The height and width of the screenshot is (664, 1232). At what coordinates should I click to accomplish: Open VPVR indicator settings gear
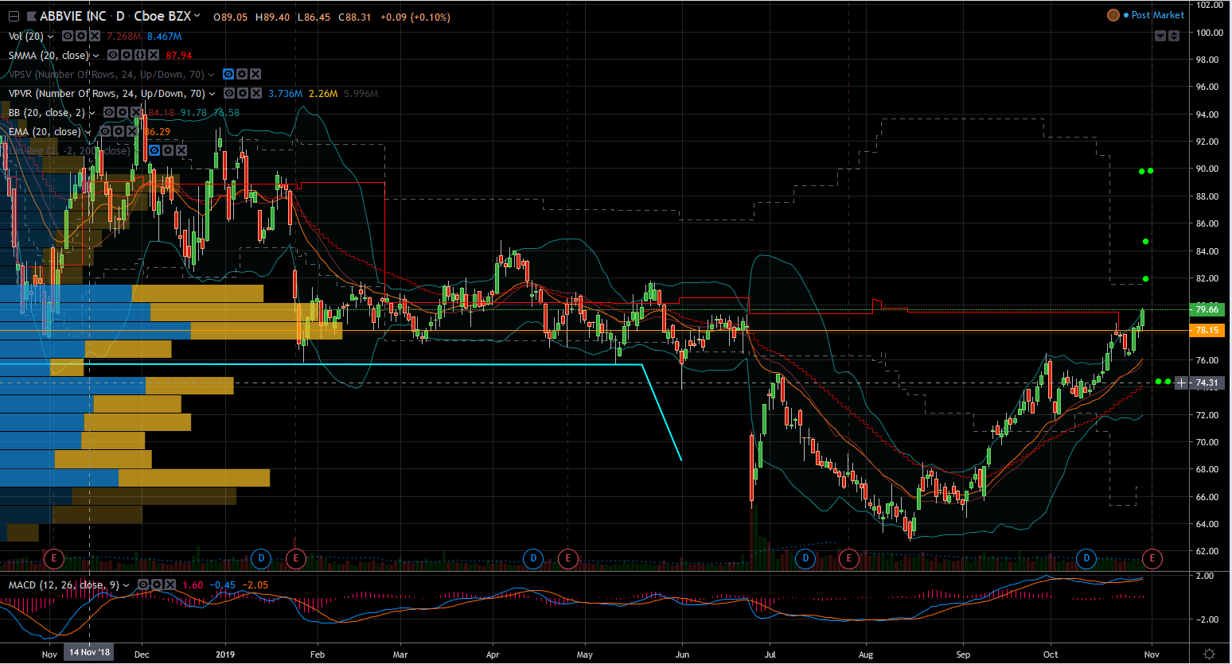click(243, 94)
